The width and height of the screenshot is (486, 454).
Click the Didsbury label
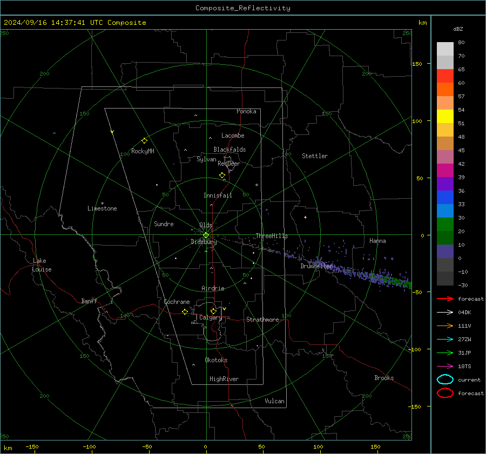[204, 242]
